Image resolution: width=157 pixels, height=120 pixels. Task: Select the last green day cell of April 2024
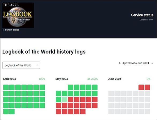tap(12, 111)
